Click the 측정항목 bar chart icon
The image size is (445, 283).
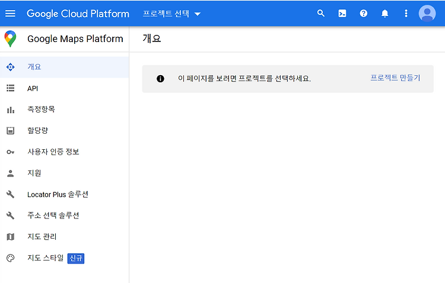pyautogui.click(x=11, y=110)
